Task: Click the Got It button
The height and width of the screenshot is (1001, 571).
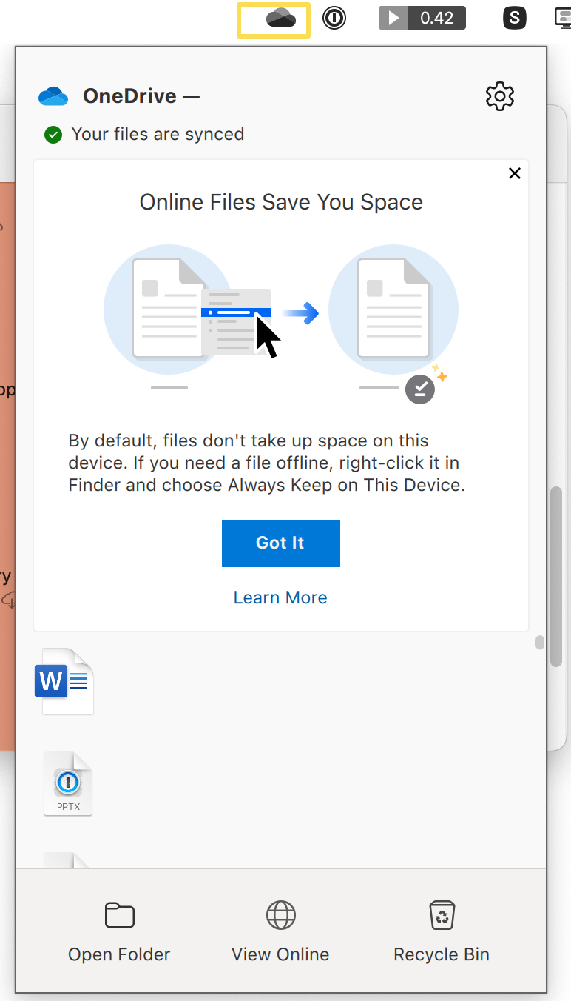Action: (x=281, y=543)
